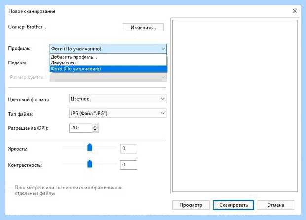This screenshot has height=220, width=306.
Task: Click the Контрастность value box
Action: 128,165
